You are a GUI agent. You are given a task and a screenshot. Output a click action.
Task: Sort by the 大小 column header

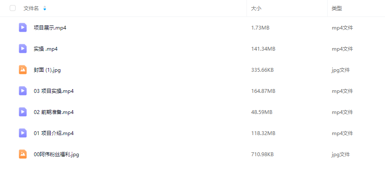pos(256,8)
